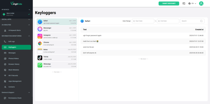Viewport: 210px width, 104px height.
Task: Click the Keyloggers keyboard icon in sidebar
Action: coord(5,47)
